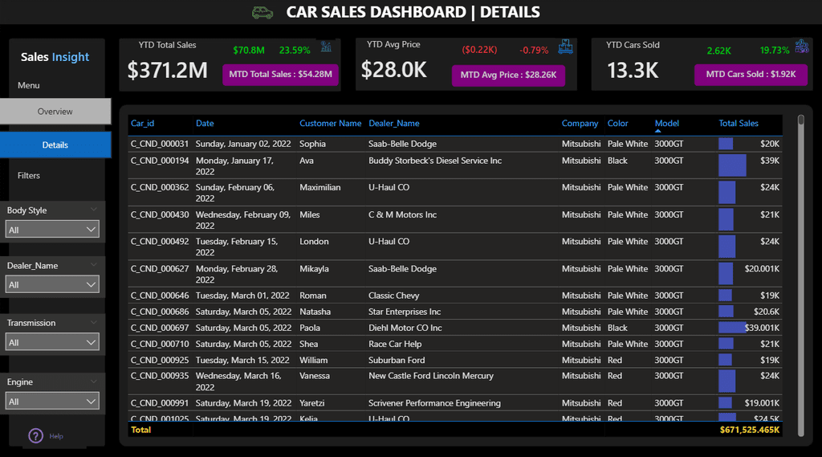This screenshot has width=822, height=457.
Task: Click the MTD Cars Sold purple button
Action: point(751,75)
